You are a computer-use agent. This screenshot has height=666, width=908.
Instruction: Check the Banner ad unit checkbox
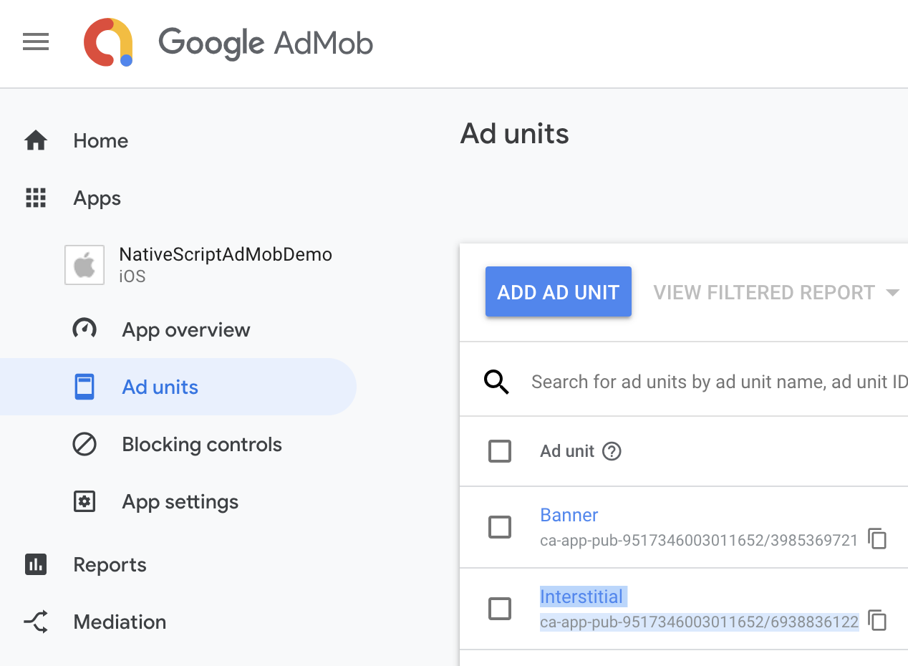point(500,527)
